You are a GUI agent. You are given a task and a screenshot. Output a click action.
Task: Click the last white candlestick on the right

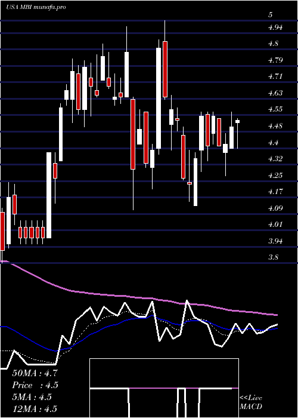[x=238, y=122]
